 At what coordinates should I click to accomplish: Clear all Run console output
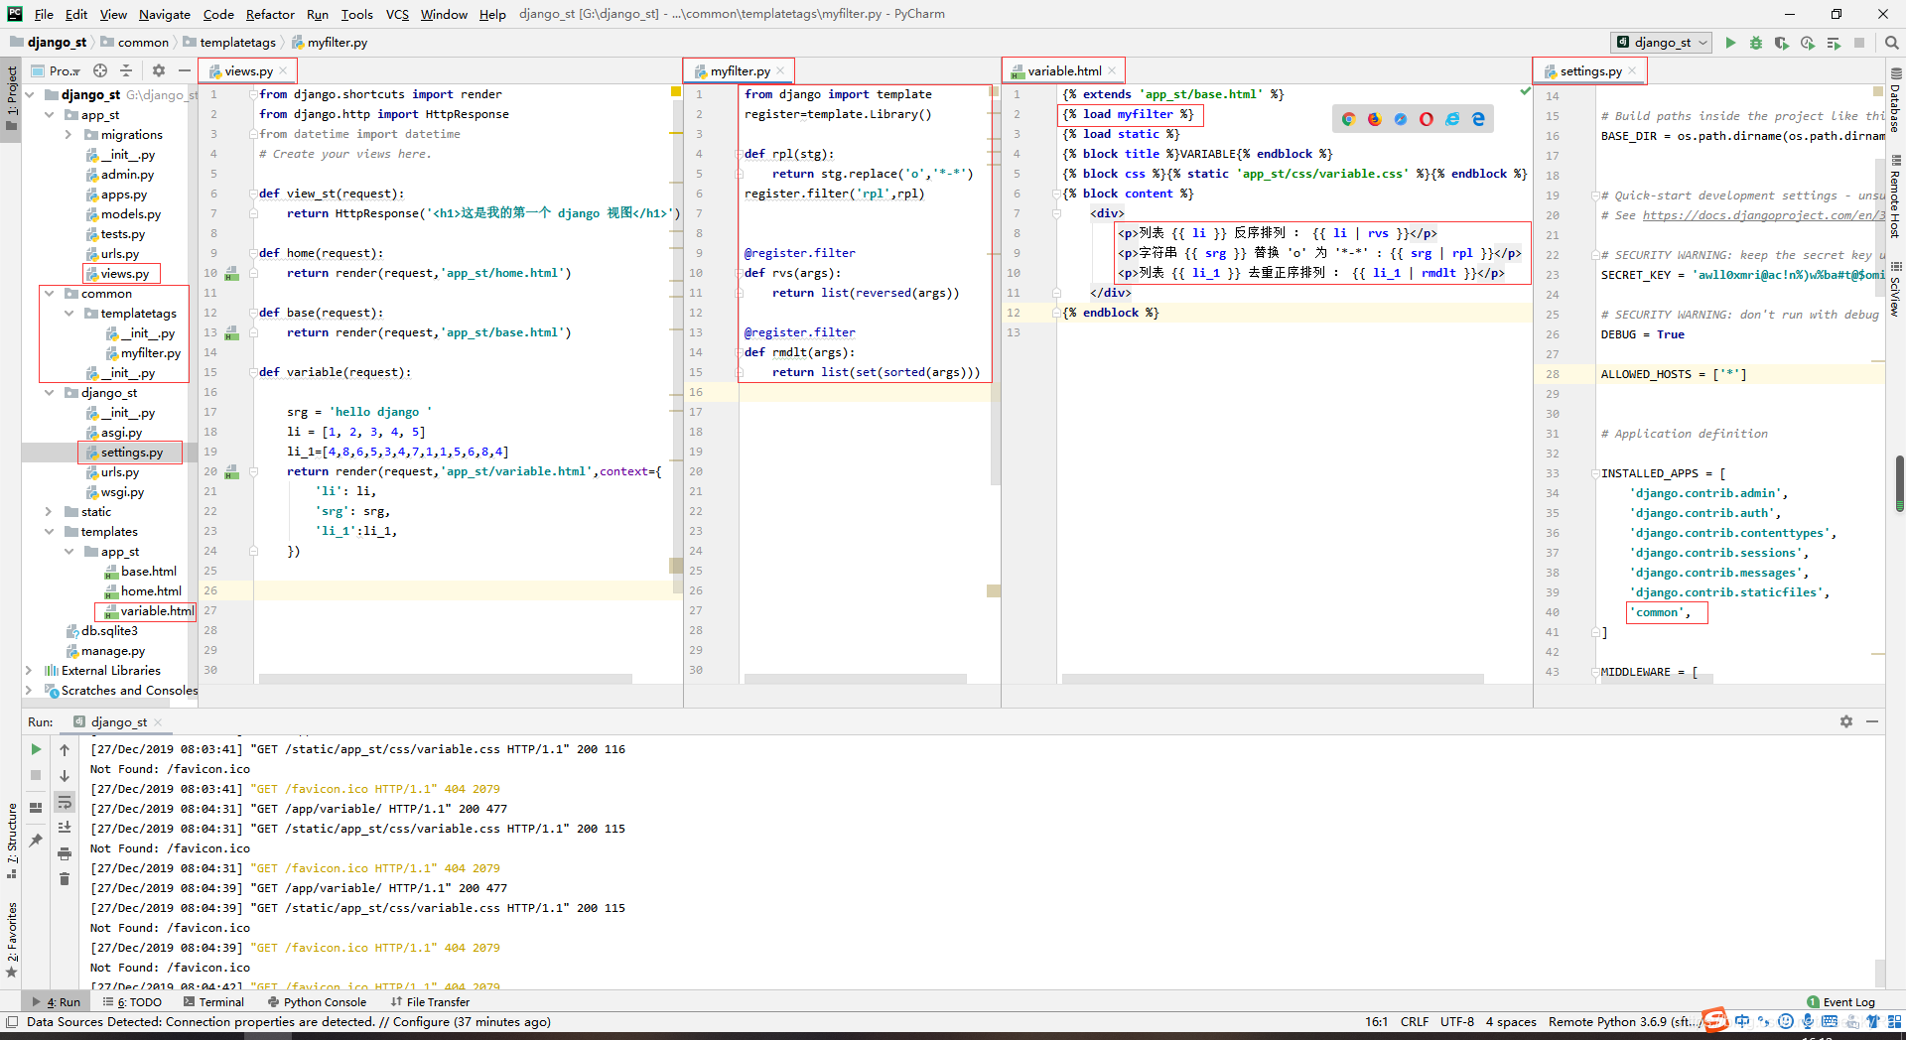coord(65,878)
